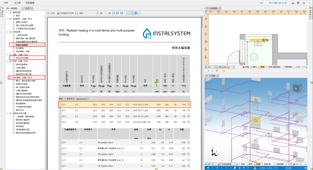Viewport: 313px width, 170px height.
Task: Click the 打印 print button
Action: point(51,13)
